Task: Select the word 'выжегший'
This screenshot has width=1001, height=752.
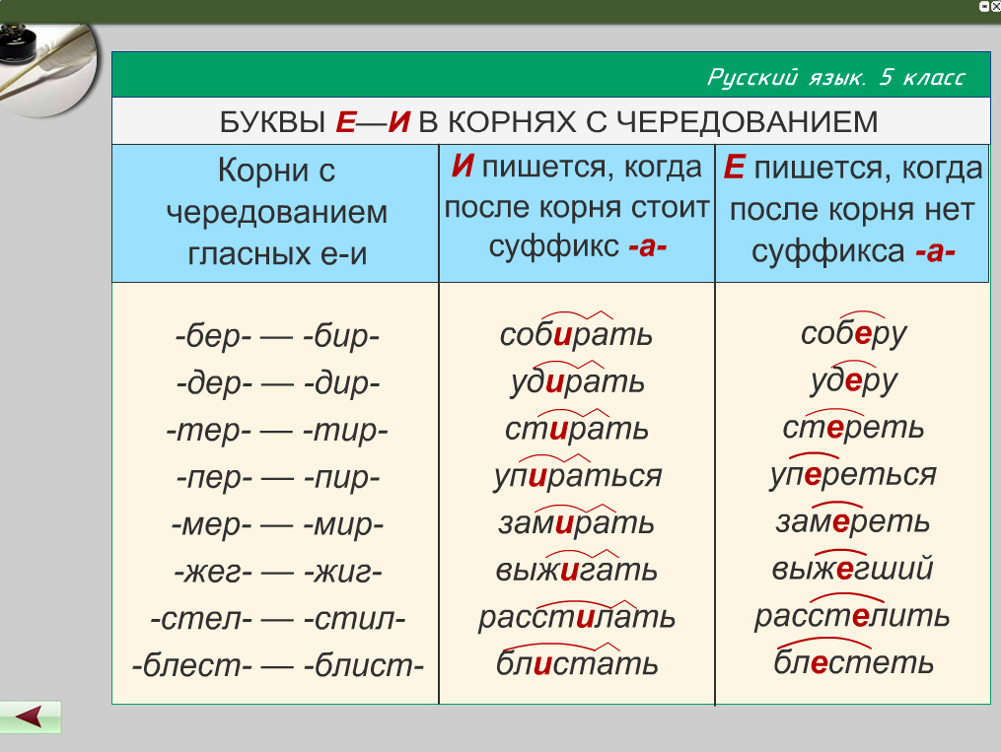Action: point(852,569)
